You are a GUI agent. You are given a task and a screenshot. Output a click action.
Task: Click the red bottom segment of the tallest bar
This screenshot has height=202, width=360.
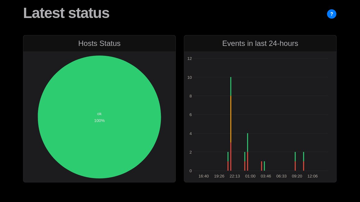pyautogui.click(x=231, y=157)
